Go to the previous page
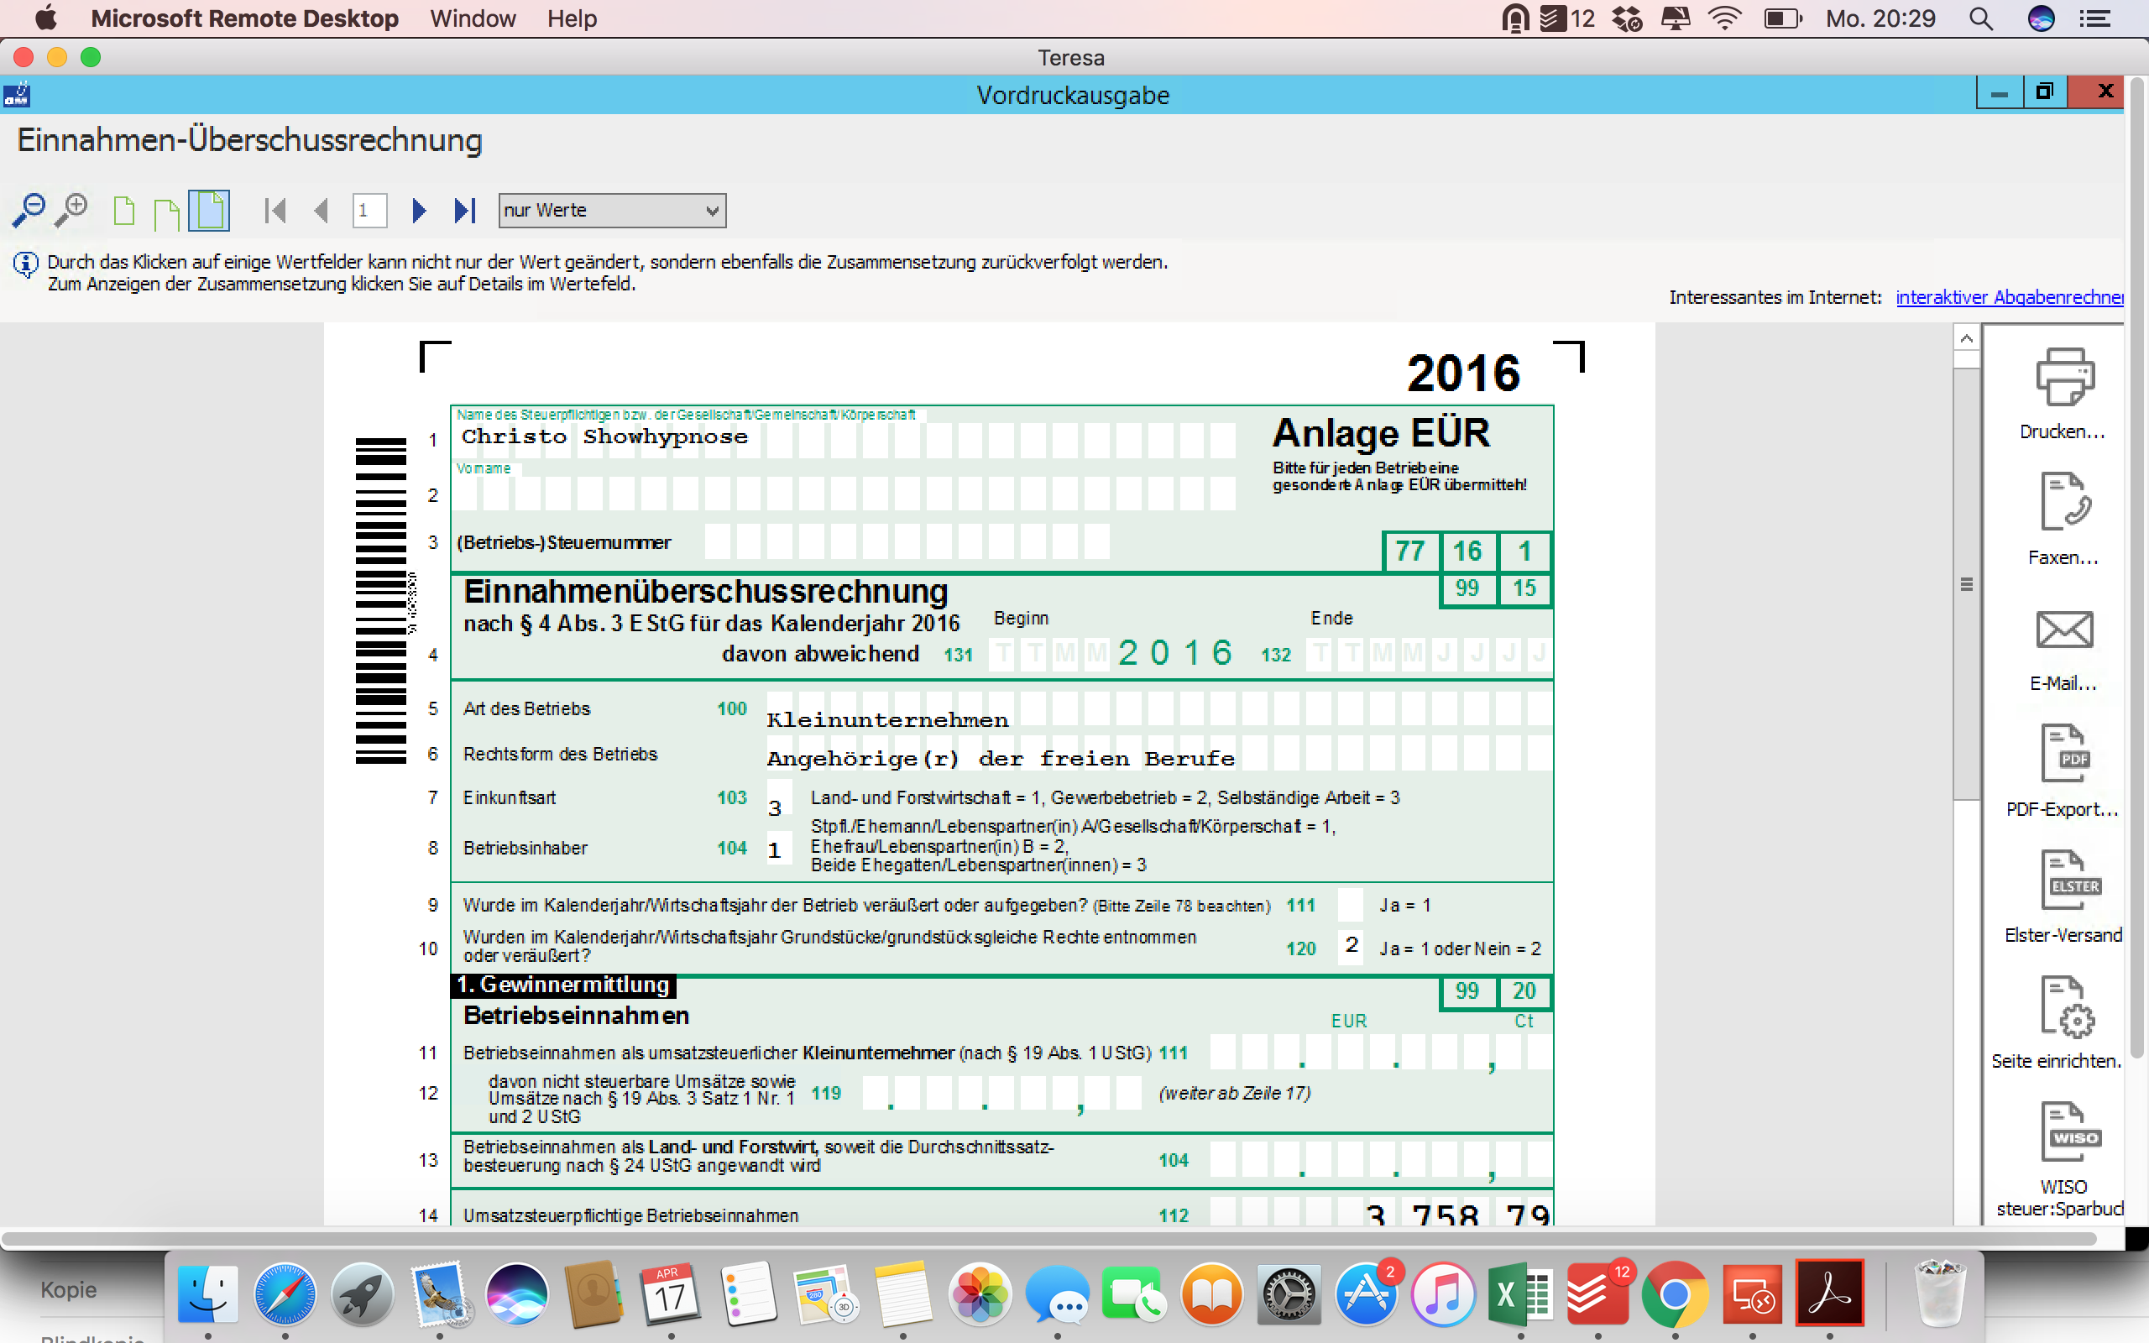 point(322,211)
